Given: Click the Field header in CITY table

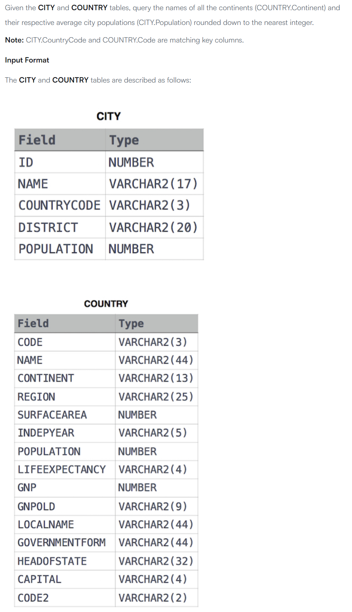Looking at the screenshot, I should pyautogui.click(x=60, y=140).
